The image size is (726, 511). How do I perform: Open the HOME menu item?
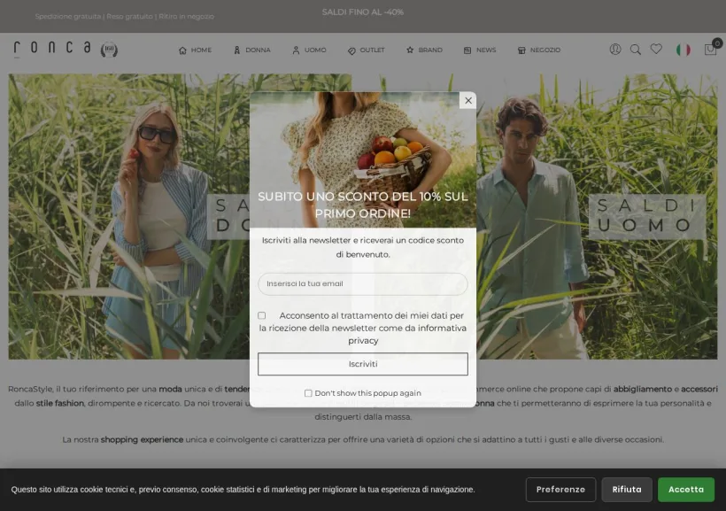point(195,50)
